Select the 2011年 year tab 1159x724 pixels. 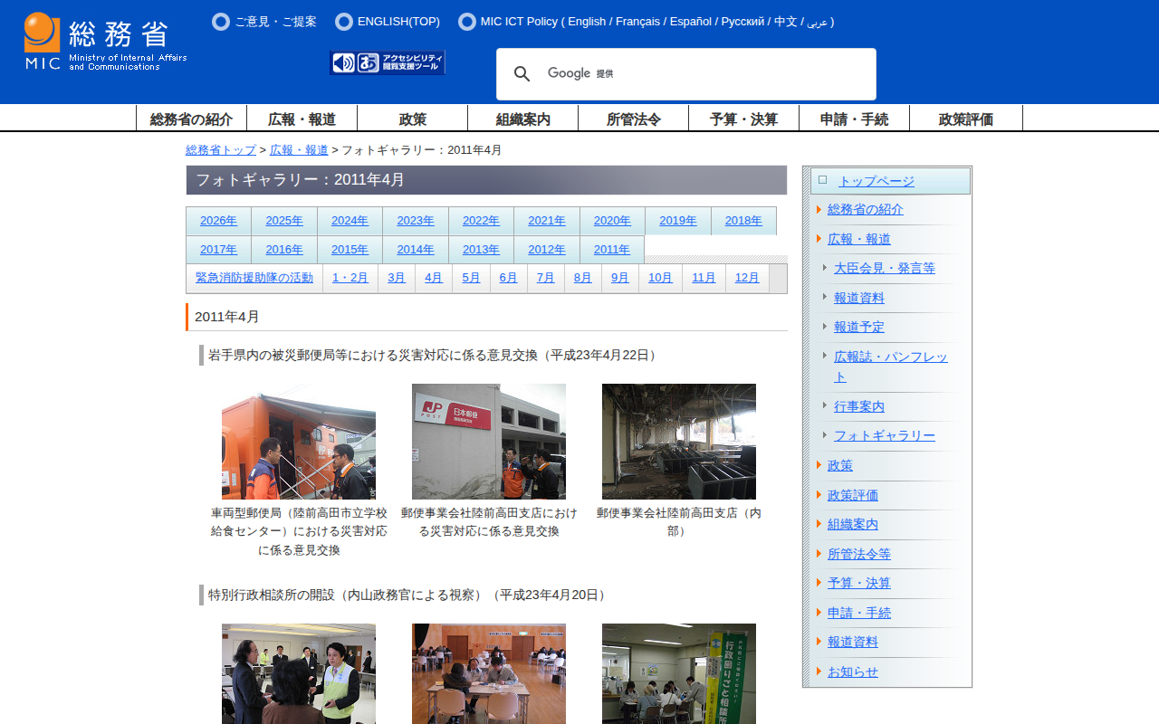pos(612,250)
